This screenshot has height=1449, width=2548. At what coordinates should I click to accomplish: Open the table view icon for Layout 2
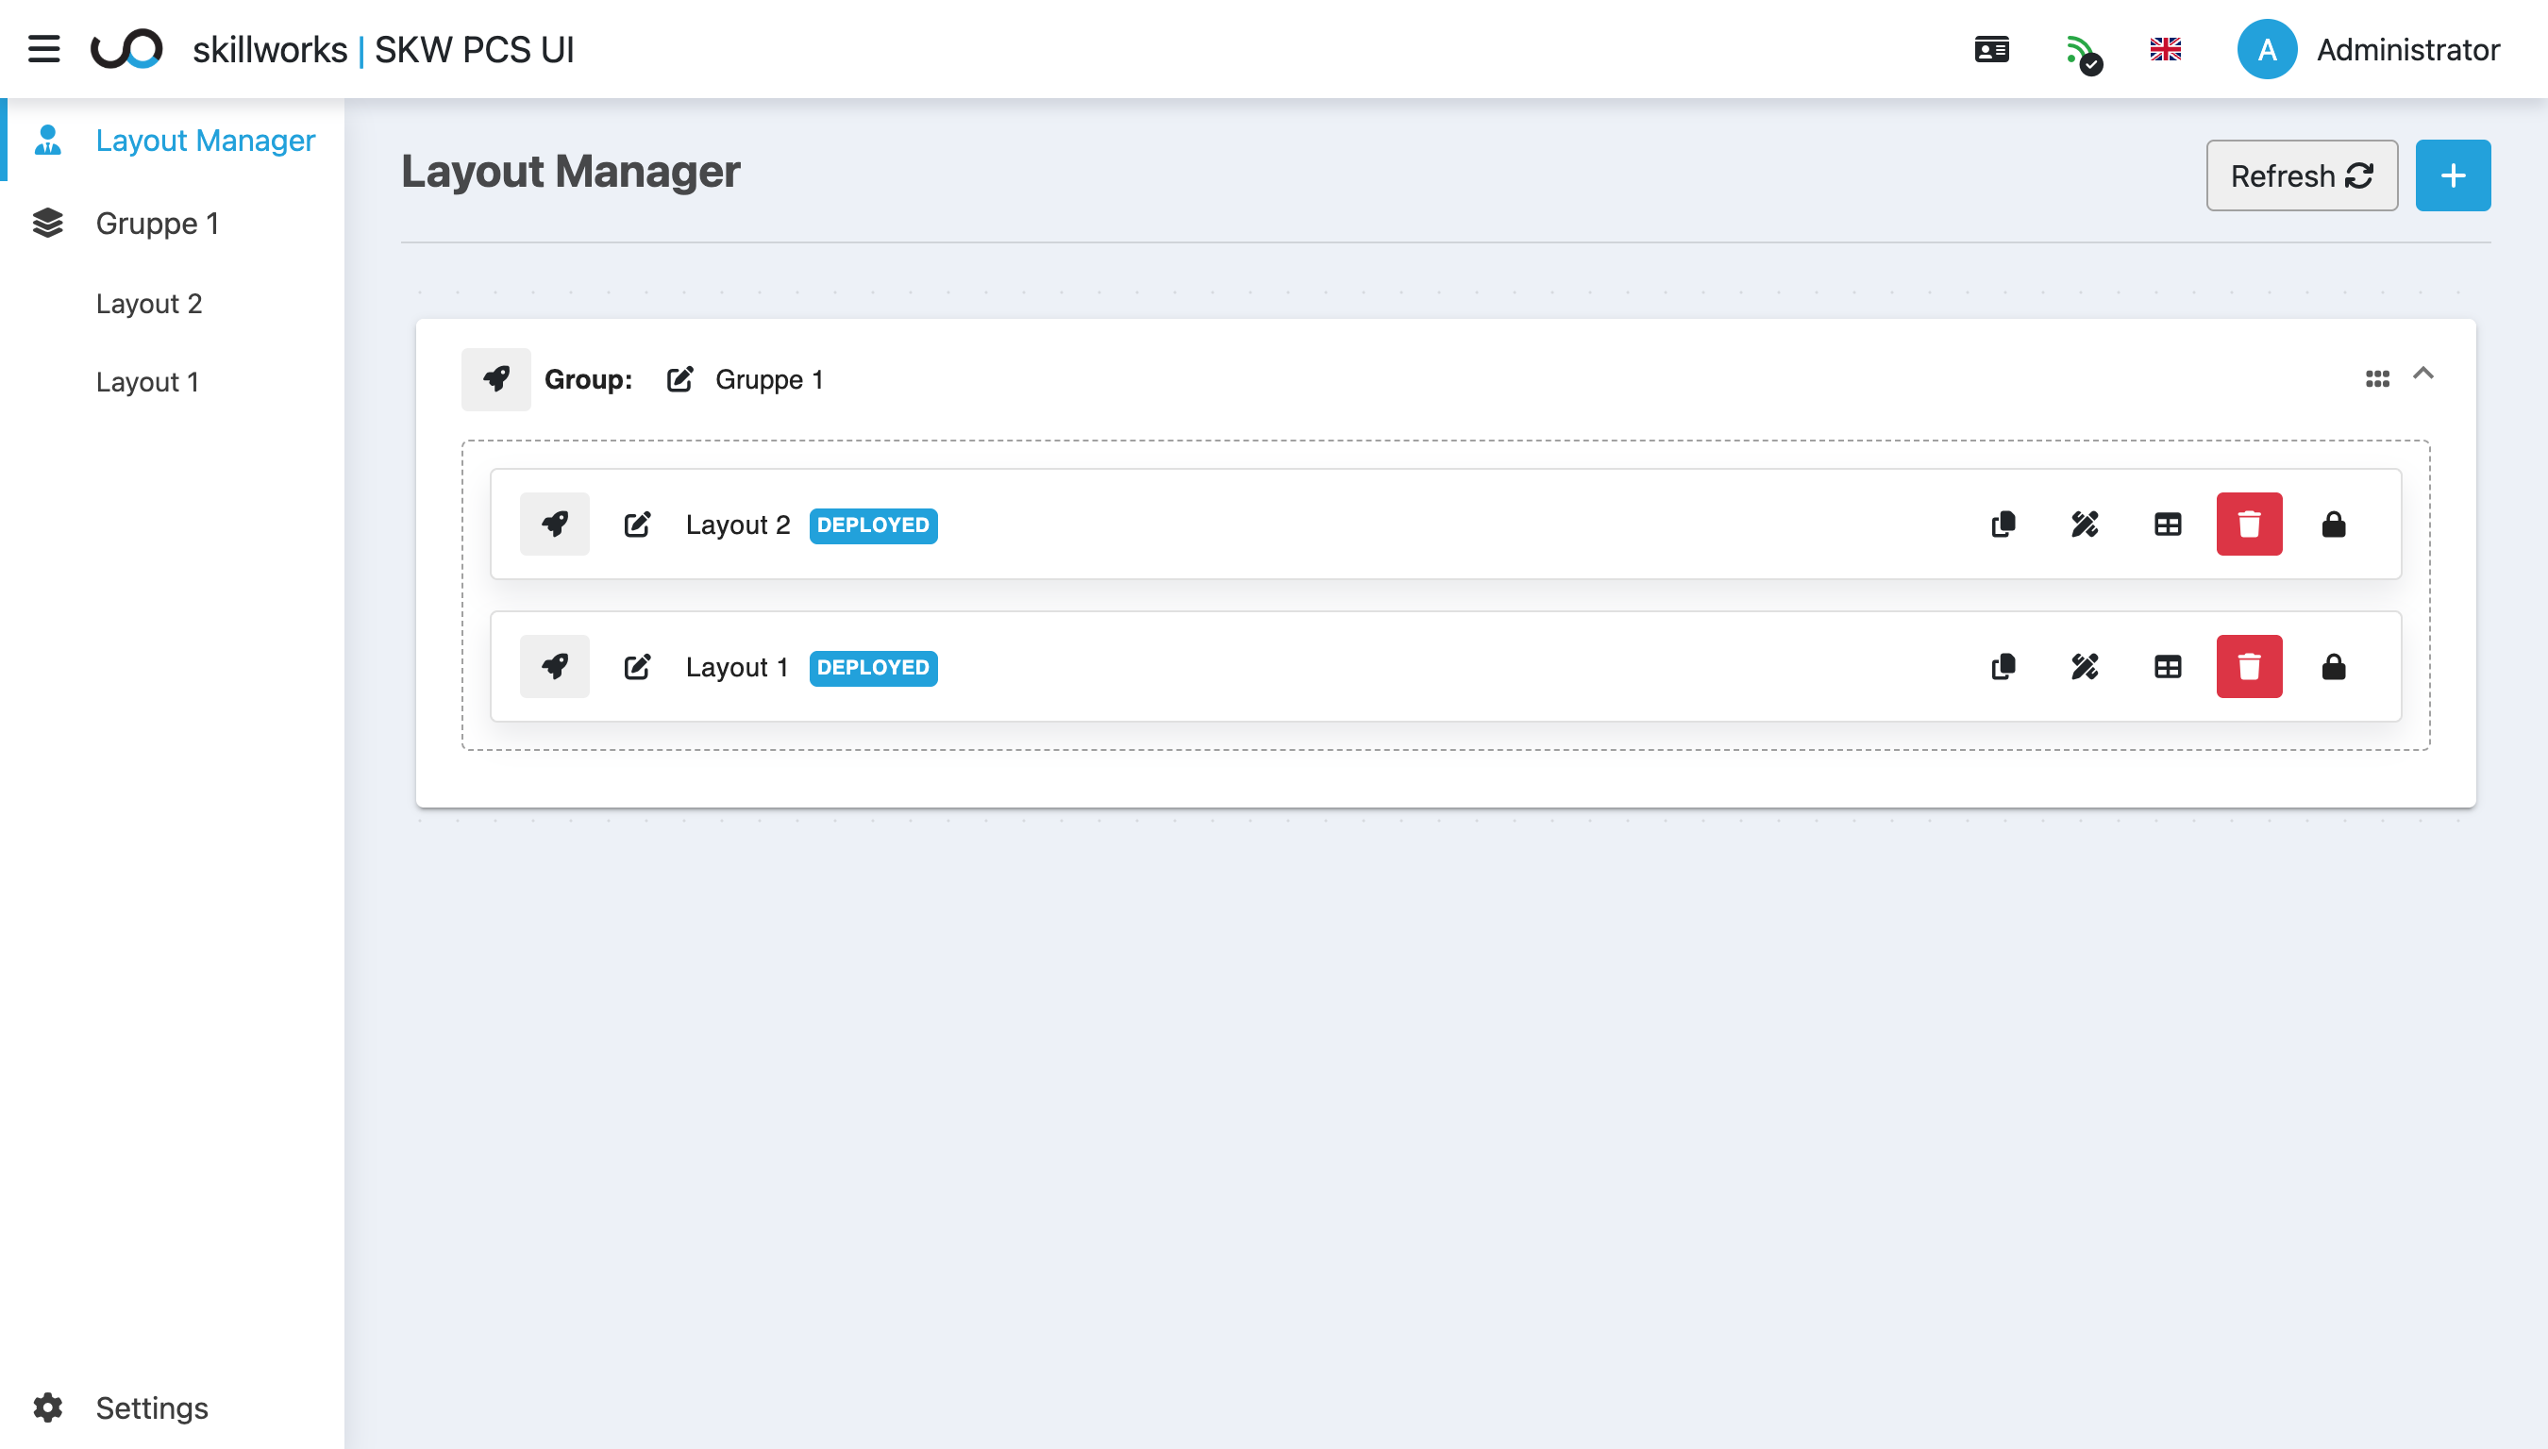click(x=2168, y=525)
